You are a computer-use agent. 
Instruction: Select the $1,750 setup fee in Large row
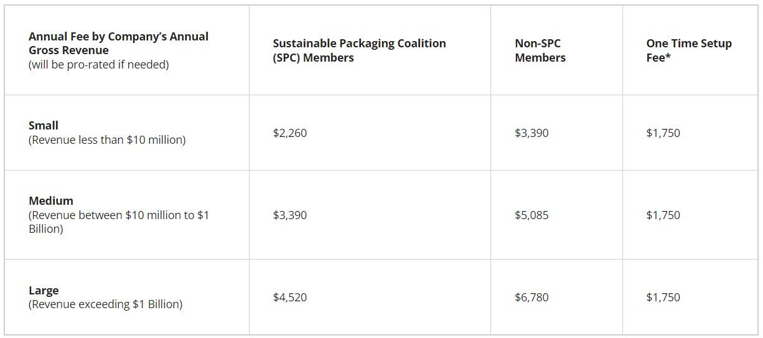point(663,297)
